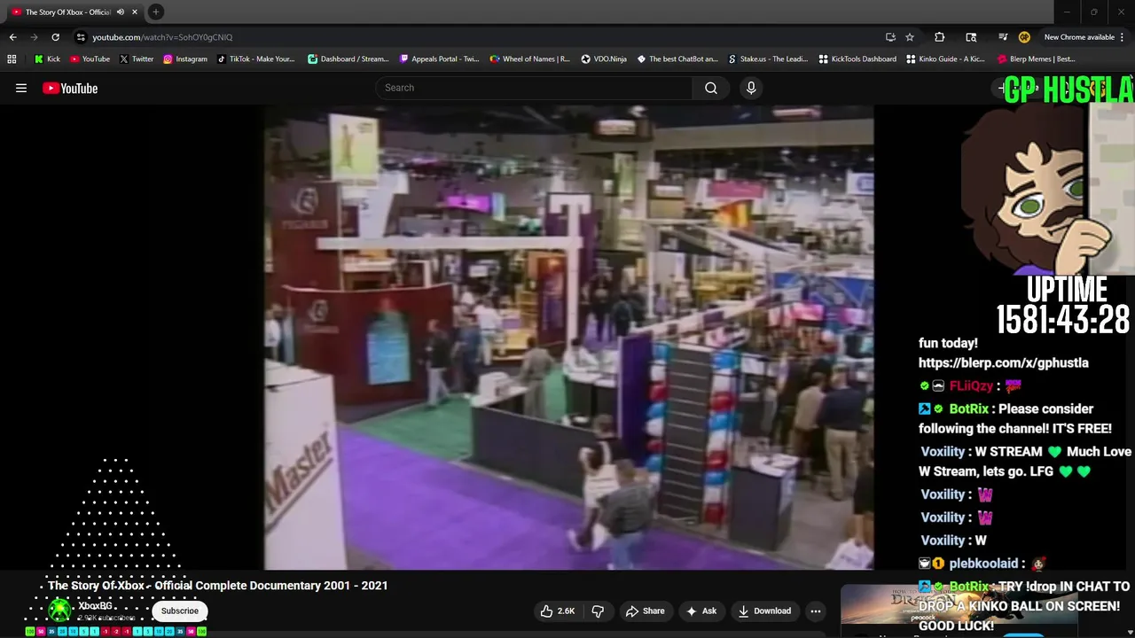Viewport: 1135px width, 638px height.
Task: Go forward with the browser forward arrow
Action: [x=34, y=37]
